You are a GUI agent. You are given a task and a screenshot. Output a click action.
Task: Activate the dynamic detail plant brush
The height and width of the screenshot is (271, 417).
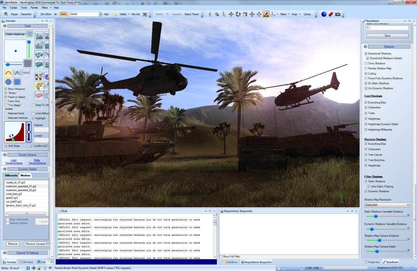[39, 86]
